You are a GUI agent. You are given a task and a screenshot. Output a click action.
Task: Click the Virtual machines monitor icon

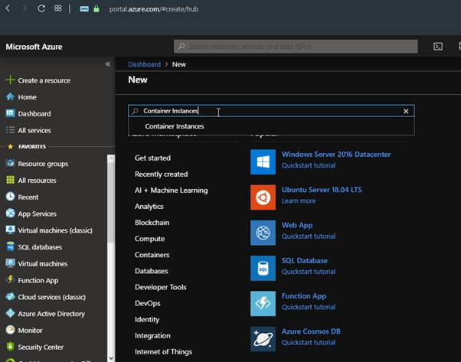click(10, 263)
